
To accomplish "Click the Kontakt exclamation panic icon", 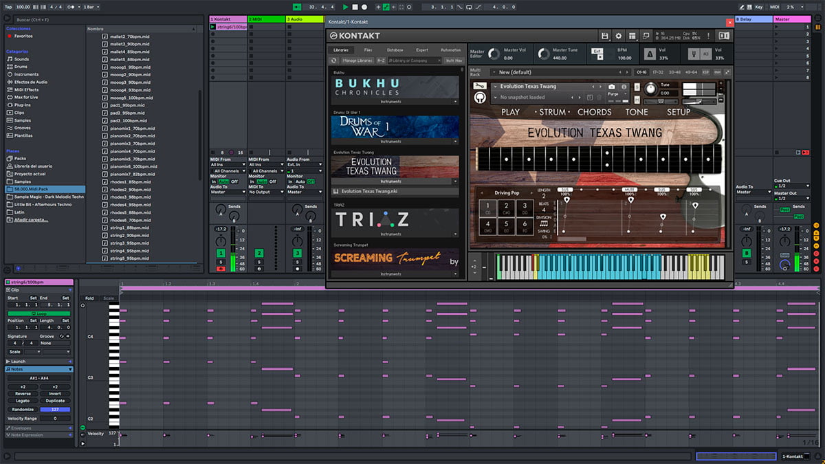I will click(x=709, y=36).
